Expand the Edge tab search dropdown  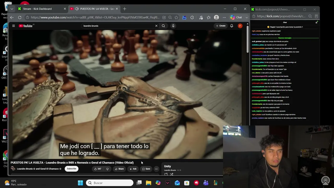12,9
